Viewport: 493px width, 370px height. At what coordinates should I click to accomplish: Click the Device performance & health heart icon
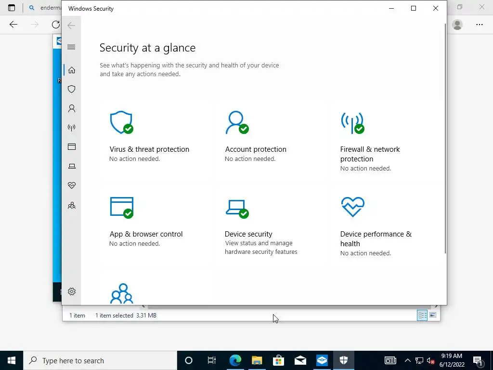(x=353, y=207)
